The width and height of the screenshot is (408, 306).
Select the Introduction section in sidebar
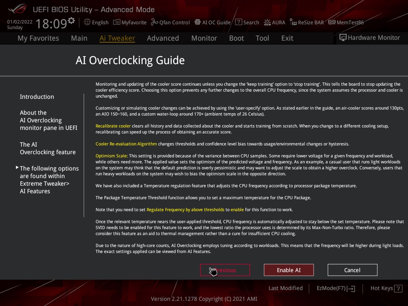[37, 97]
